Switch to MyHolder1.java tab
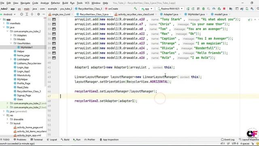Viewport: 259px width, 146px height. tap(196, 15)
